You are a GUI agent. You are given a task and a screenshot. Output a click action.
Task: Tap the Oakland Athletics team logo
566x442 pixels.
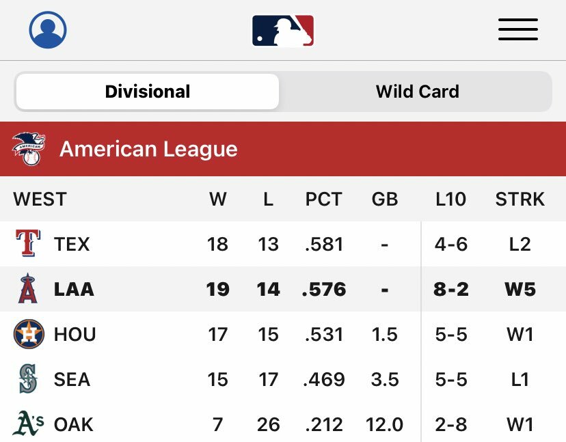(29, 424)
